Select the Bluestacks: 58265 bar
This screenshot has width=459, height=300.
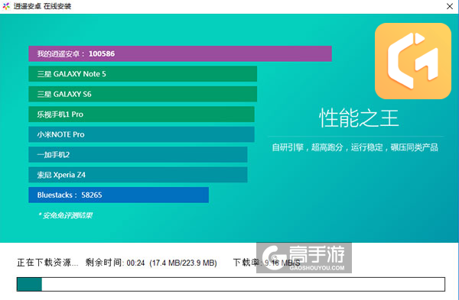119,195
